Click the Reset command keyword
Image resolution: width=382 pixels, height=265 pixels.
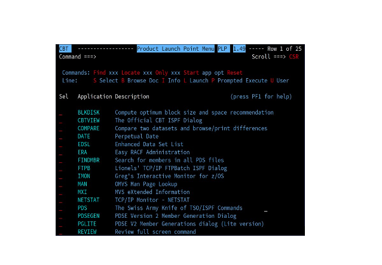tap(234, 73)
